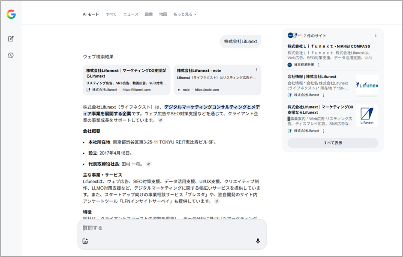The image size is (403, 257).
Task: Click the Lifunext logo thumbnail for 会社情報
Action: (367, 85)
